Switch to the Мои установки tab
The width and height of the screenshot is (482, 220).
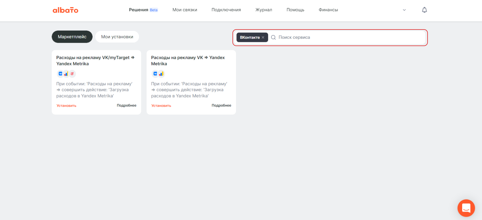pos(117,37)
